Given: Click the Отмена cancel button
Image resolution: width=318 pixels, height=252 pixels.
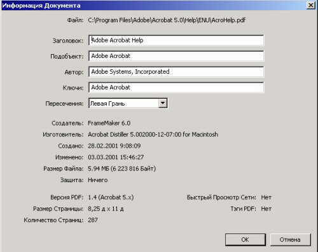Looking at the screenshot, I should [290, 240].
